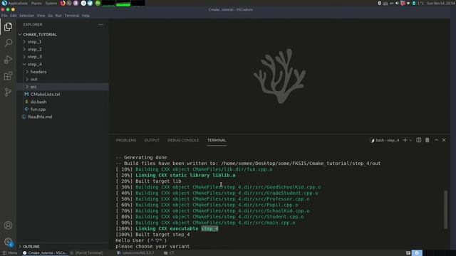
Task: Switch to Cmake_tutorial - VSCodium taskbar entry
Action: [45, 253]
